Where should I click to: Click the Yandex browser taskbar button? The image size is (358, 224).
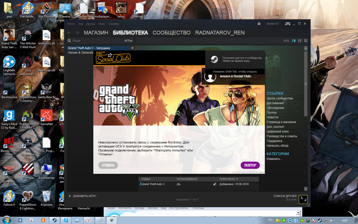[x=89, y=220]
